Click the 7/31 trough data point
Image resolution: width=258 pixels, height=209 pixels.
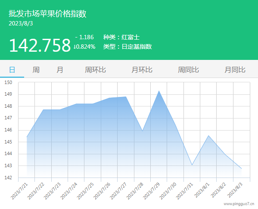click(x=192, y=165)
